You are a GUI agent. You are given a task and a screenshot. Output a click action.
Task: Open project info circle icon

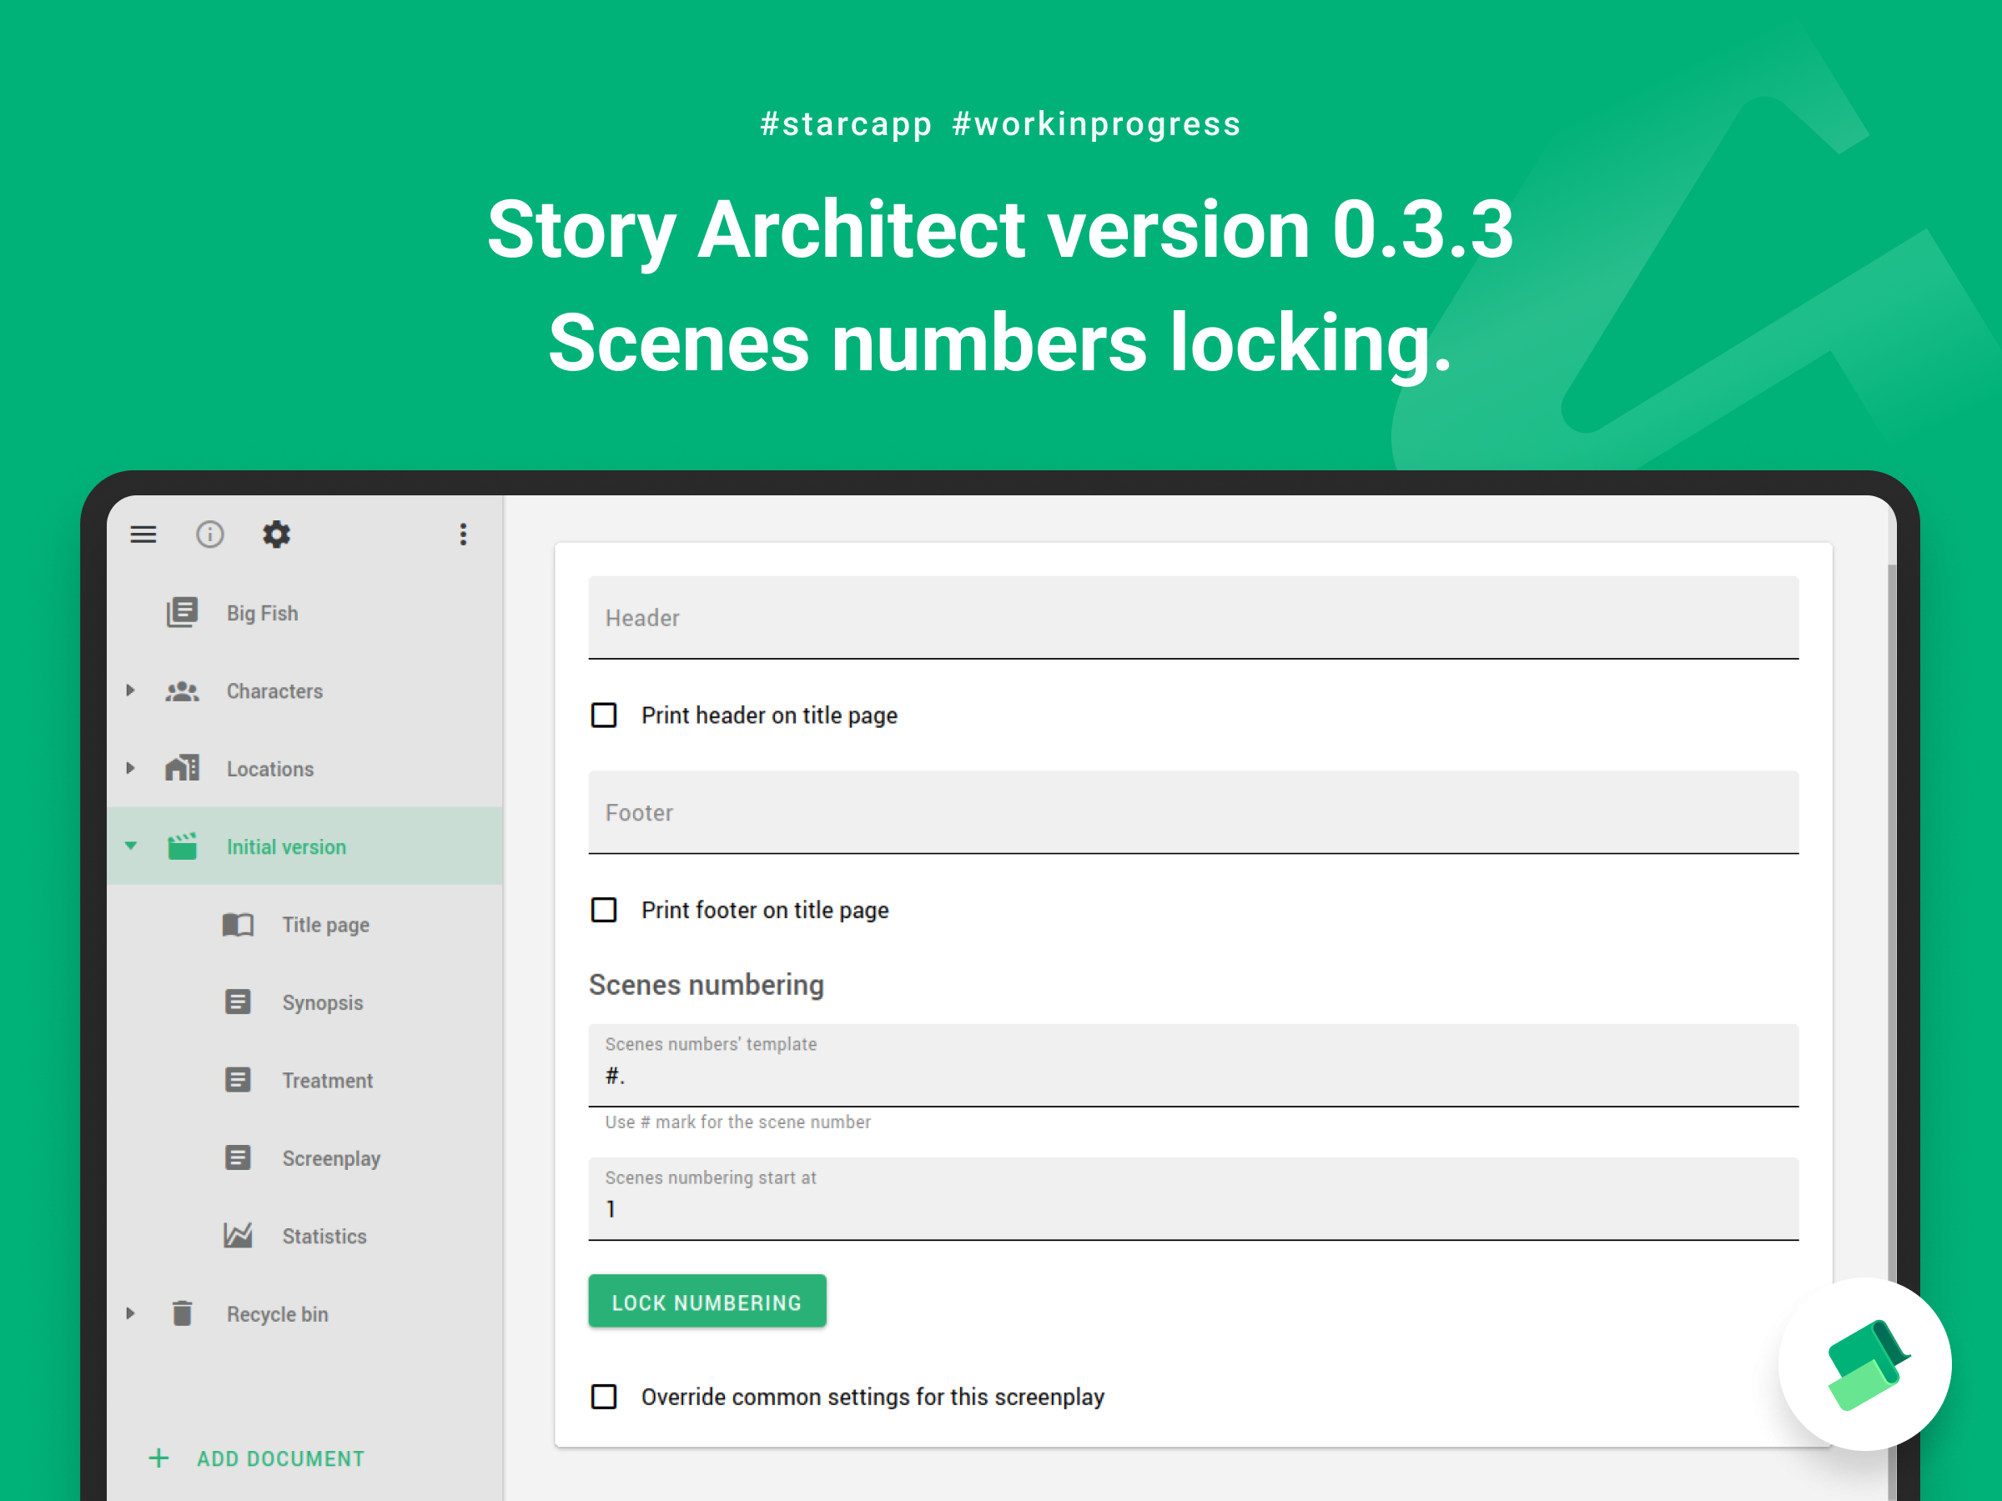[210, 534]
